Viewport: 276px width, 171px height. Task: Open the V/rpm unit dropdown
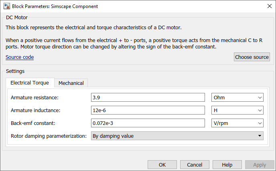(x=237, y=123)
